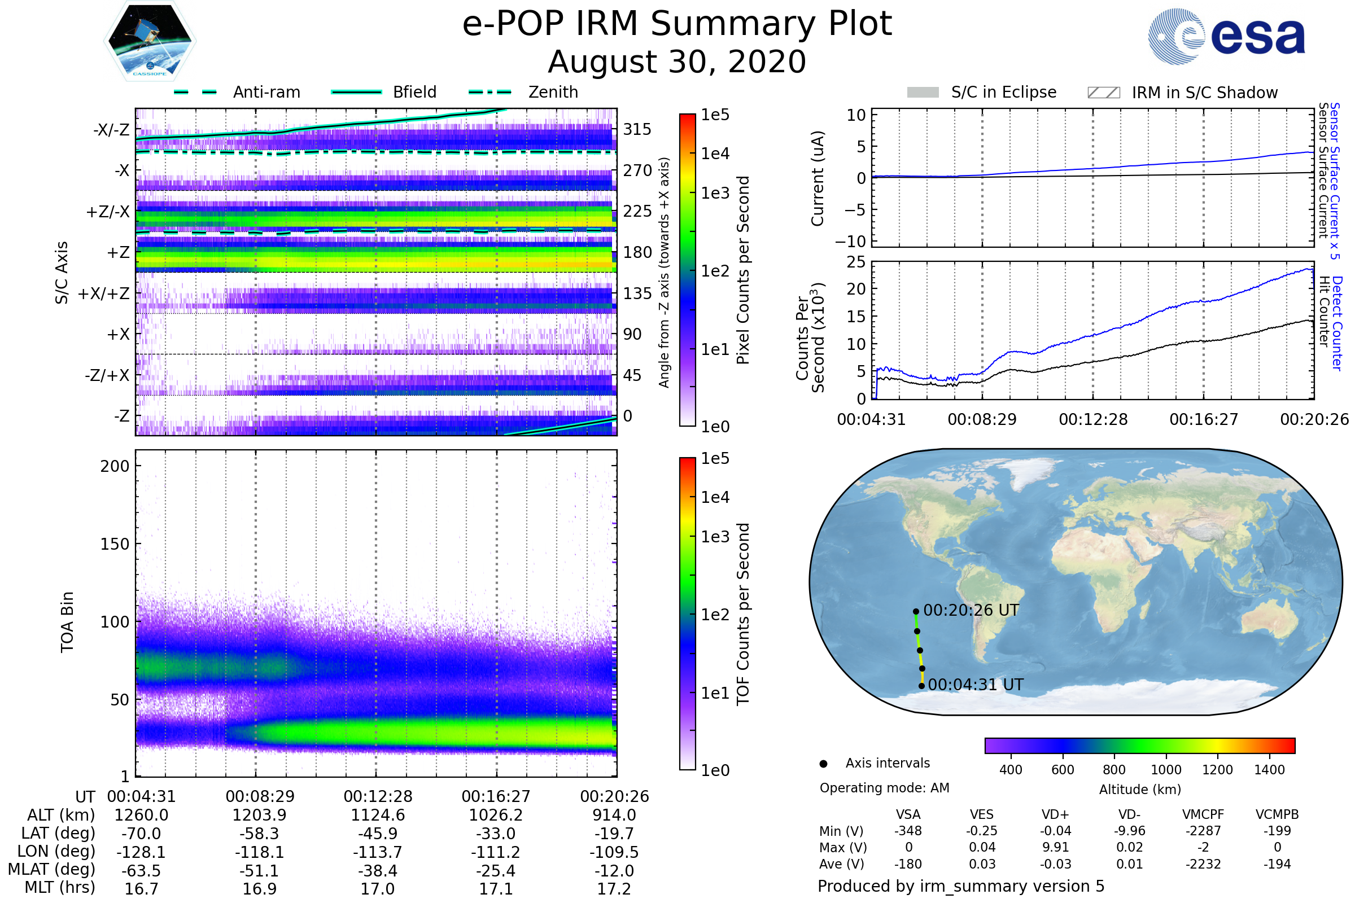Viewport: 1355px width, 903px height.
Task: Click the Zenith dash-dot legend line
Action: click(x=489, y=92)
